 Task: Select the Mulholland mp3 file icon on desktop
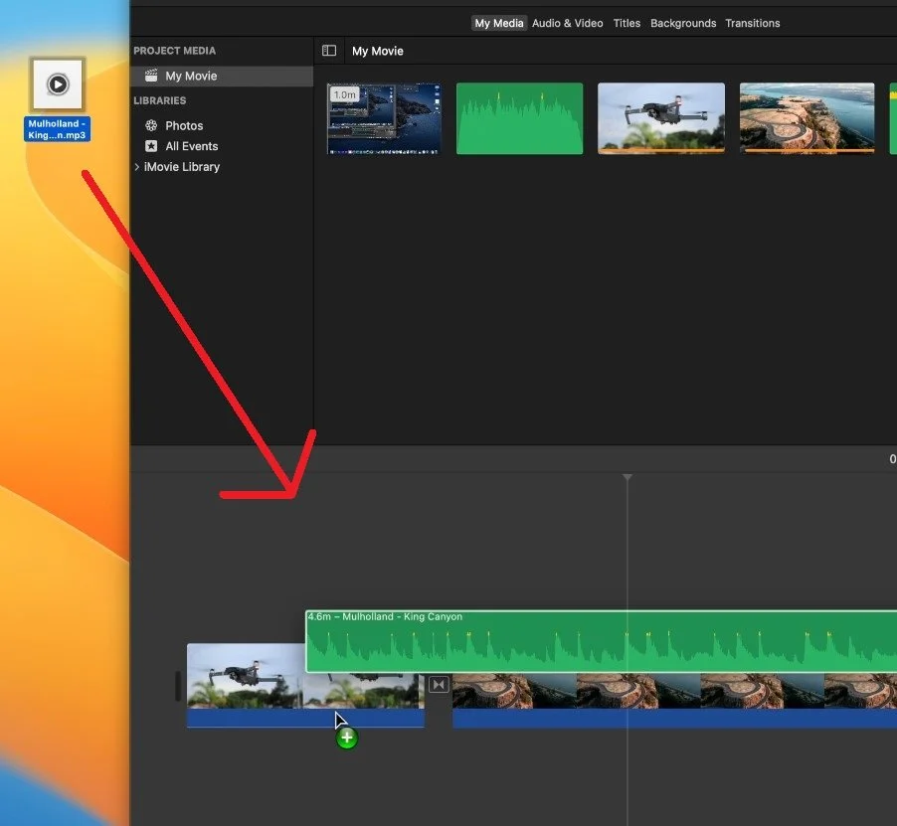[58, 84]
